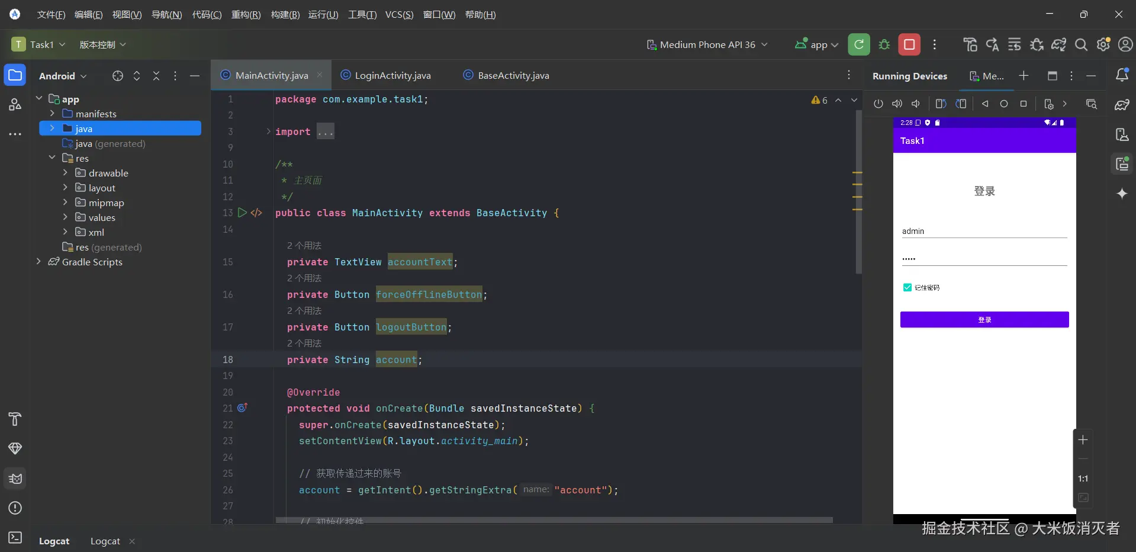The height and width of the screenshot is (552, 1136).
Task: Open the 构建(B) menu
Action: pos(285,15)
